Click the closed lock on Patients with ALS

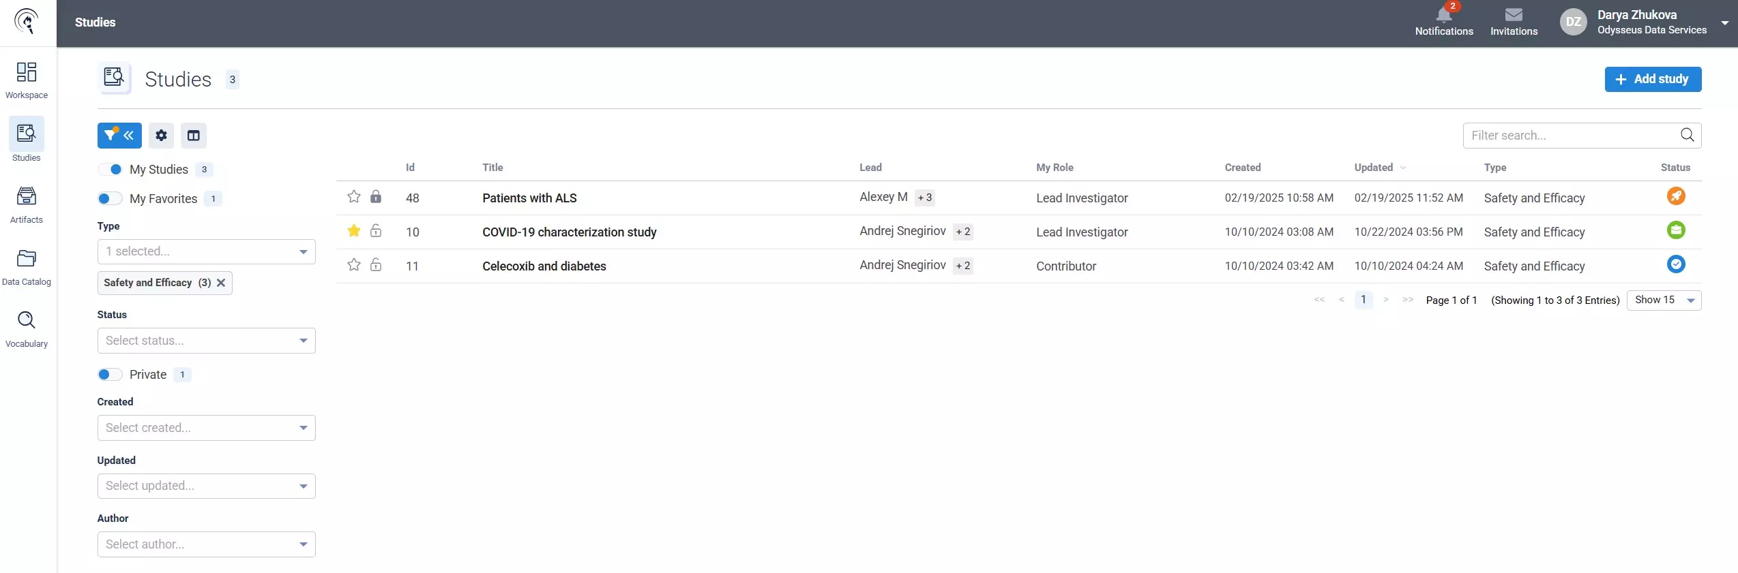click(376, 197)
